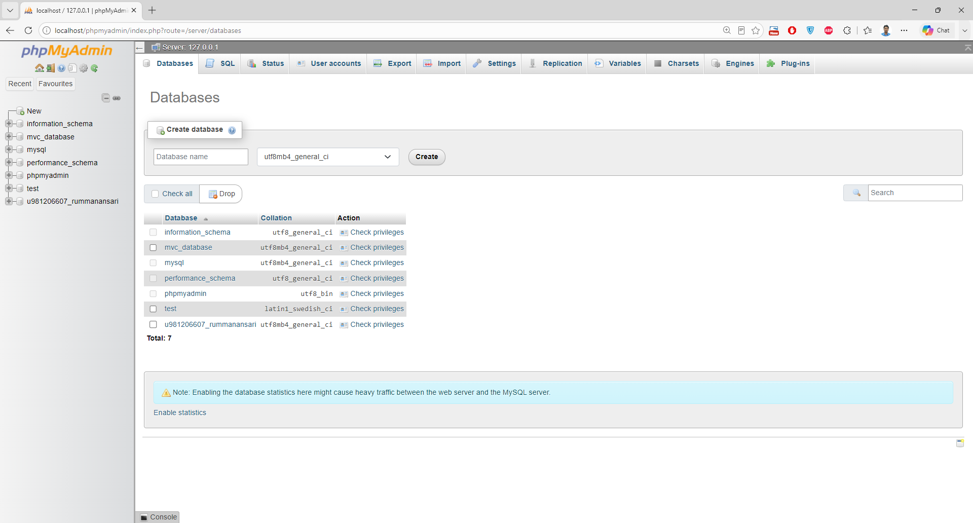
Task: Click the Database name input field
Action: point(201,157)
